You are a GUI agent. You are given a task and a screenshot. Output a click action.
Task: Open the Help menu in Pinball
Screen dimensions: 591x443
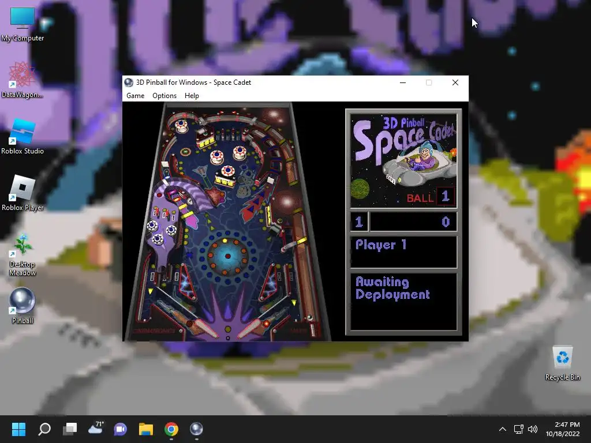pyautogui.click(x=192, y=96)
